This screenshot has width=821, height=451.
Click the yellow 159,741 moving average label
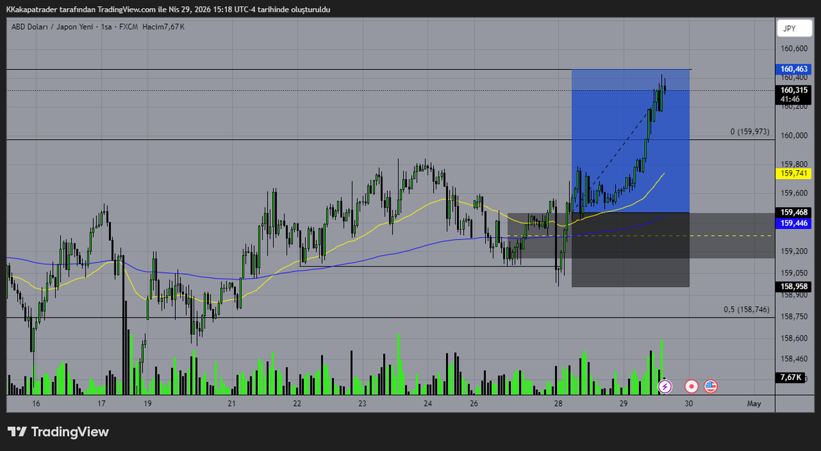point(794,174)
